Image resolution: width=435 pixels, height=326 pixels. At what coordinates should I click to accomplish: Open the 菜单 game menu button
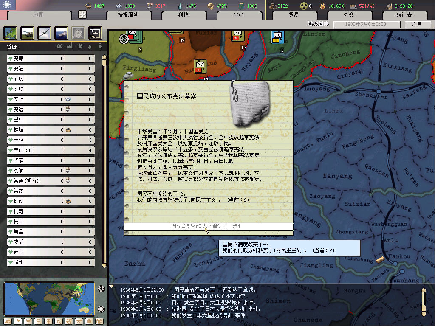pos(418,24)
